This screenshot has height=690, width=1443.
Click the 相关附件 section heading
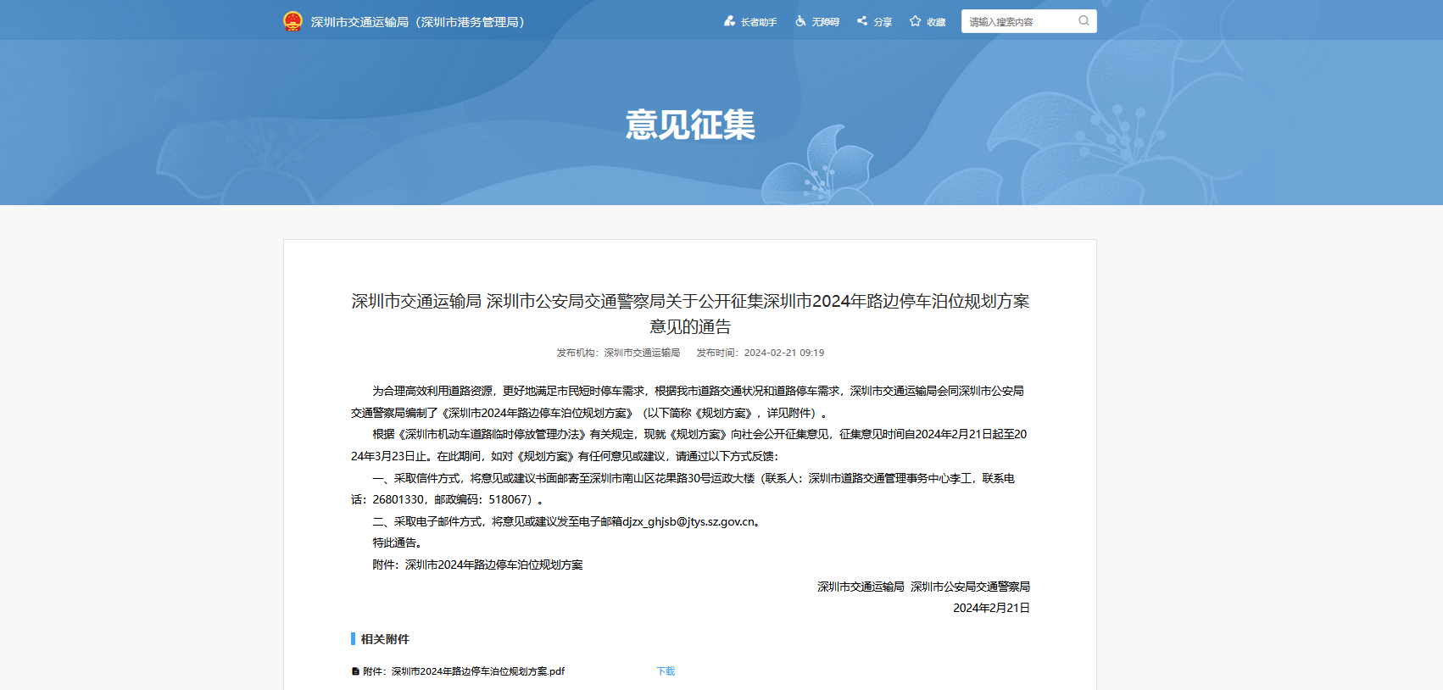click(385, 639)
